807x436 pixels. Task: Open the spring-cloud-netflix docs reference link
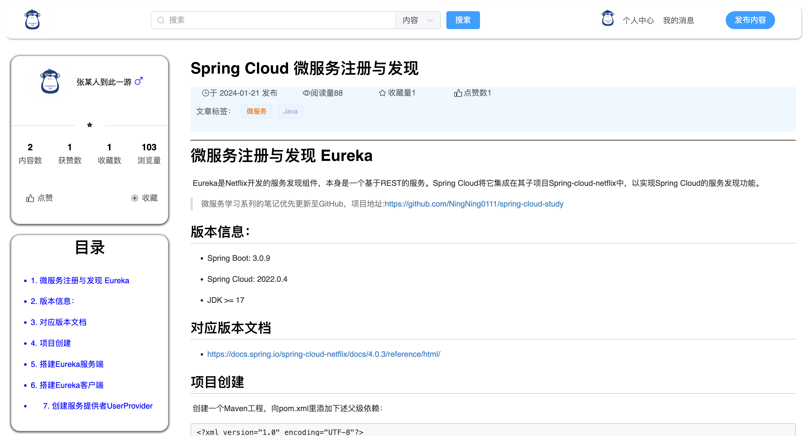tap(324, 354)
